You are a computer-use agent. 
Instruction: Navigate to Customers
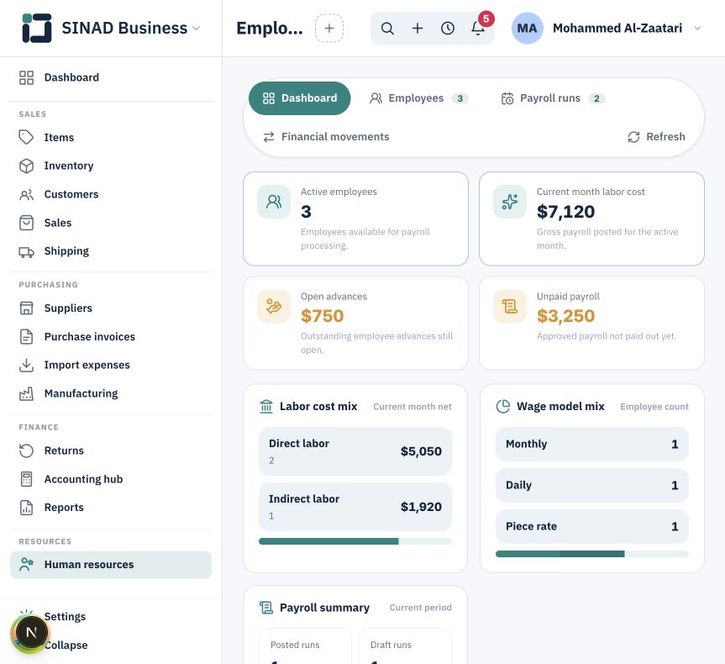111,194
